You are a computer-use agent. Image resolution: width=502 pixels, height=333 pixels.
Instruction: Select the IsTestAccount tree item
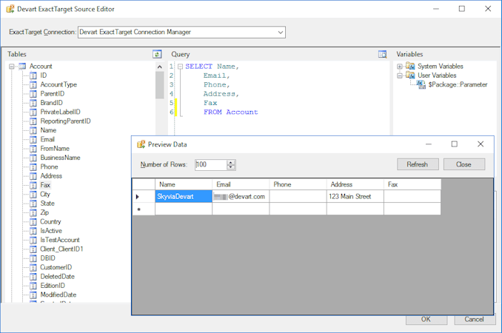pos(60,240)
